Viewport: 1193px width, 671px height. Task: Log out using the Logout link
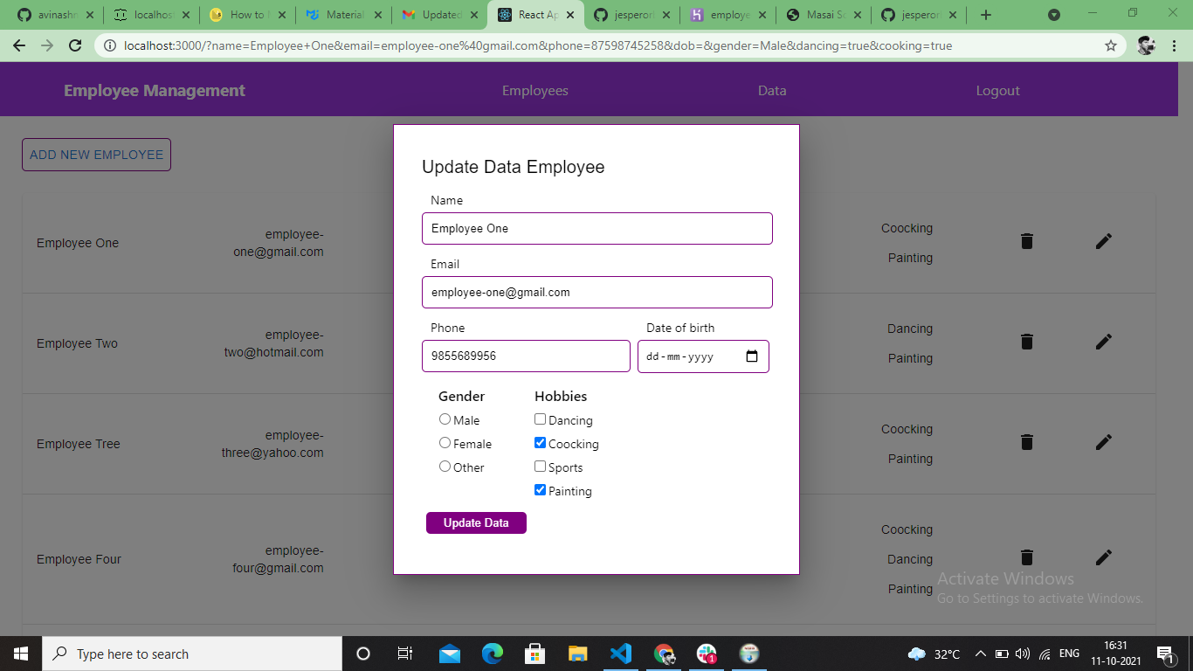(x=998, y=91)
